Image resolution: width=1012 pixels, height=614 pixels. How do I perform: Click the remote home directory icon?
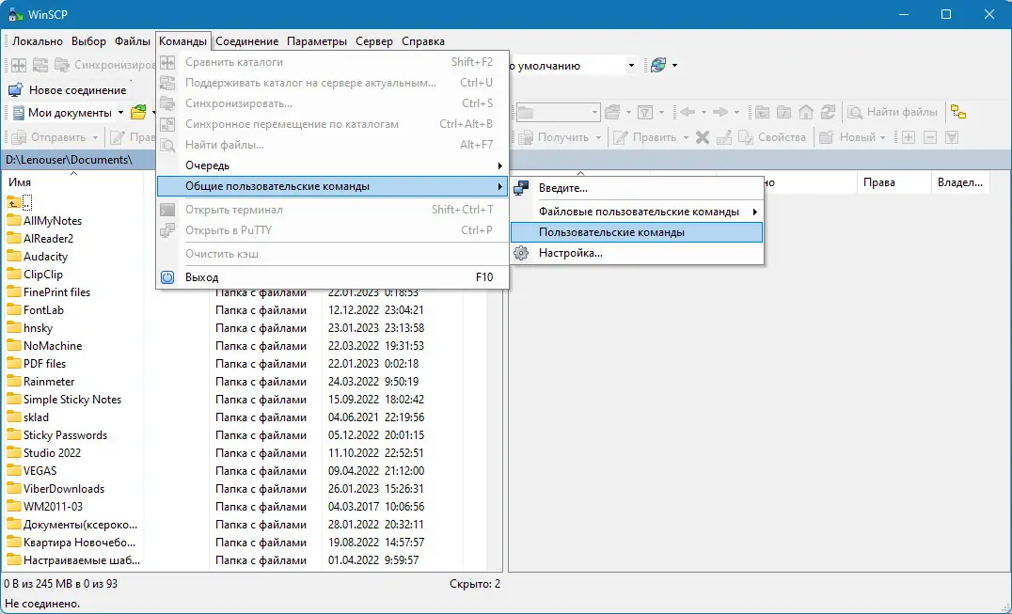pyautogui.click(x=805, y=113)
